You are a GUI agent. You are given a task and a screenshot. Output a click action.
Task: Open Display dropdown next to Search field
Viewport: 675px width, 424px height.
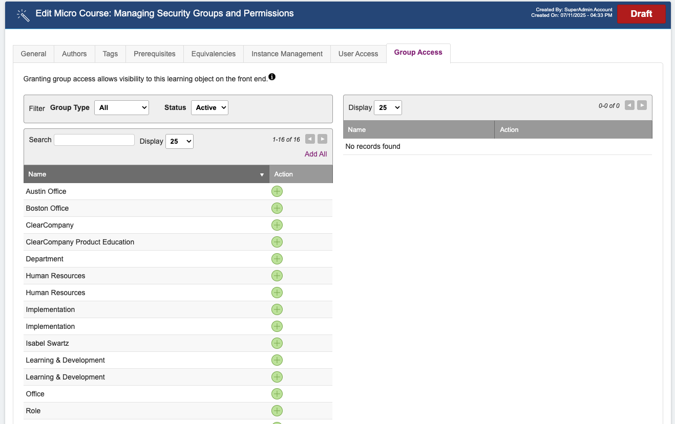[179, 141]
